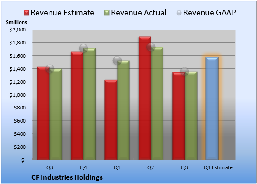Click the '$1,200' y-axis label
The width and height of the screenshot is (257, 184).
point(17,82)
